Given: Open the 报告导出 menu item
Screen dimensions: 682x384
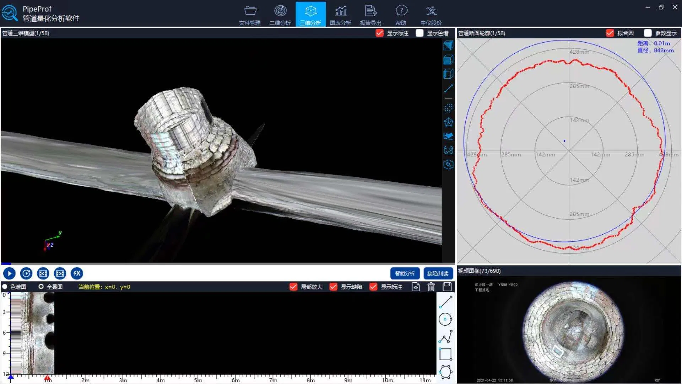Looking at the screenshot, I should tap(370, 14).
